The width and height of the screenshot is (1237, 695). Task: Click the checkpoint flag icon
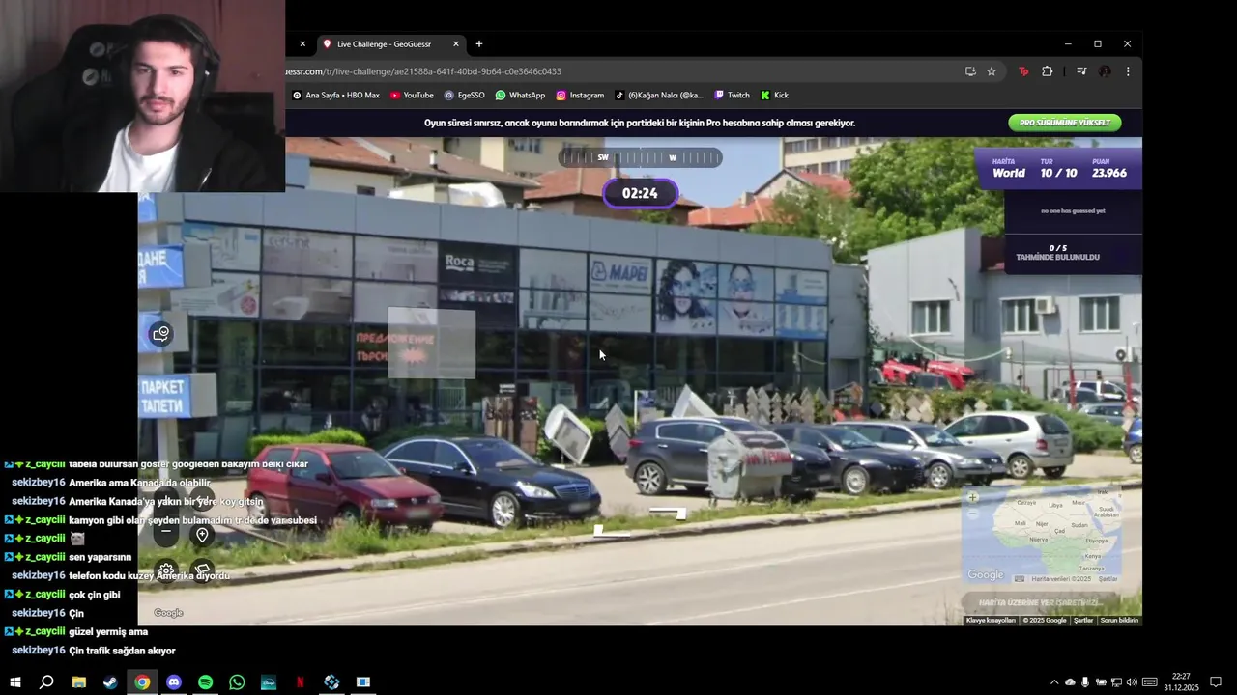coord(202,570)
